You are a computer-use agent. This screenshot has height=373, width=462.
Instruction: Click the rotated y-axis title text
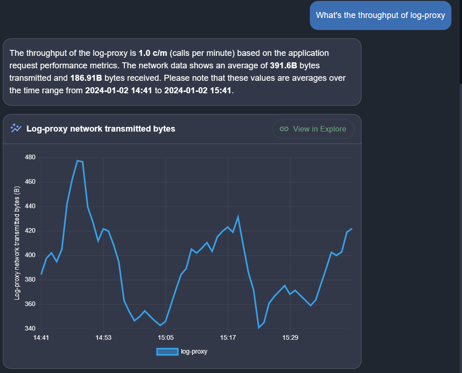tap(17, 243)
